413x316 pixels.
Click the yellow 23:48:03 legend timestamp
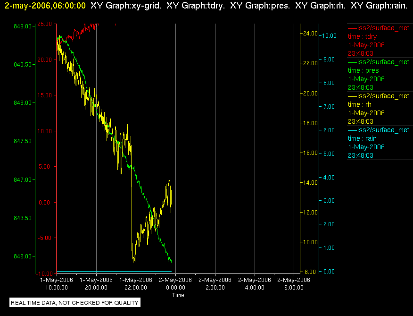coord(361,122)
